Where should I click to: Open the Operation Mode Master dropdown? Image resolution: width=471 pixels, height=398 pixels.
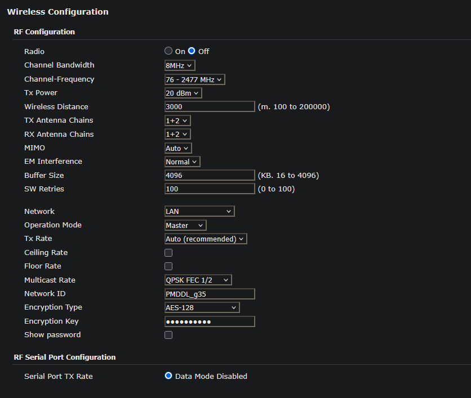[x=185, y=225]
